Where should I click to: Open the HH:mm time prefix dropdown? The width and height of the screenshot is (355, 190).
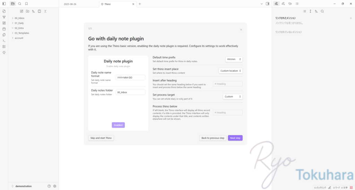(x=234, y=59)
